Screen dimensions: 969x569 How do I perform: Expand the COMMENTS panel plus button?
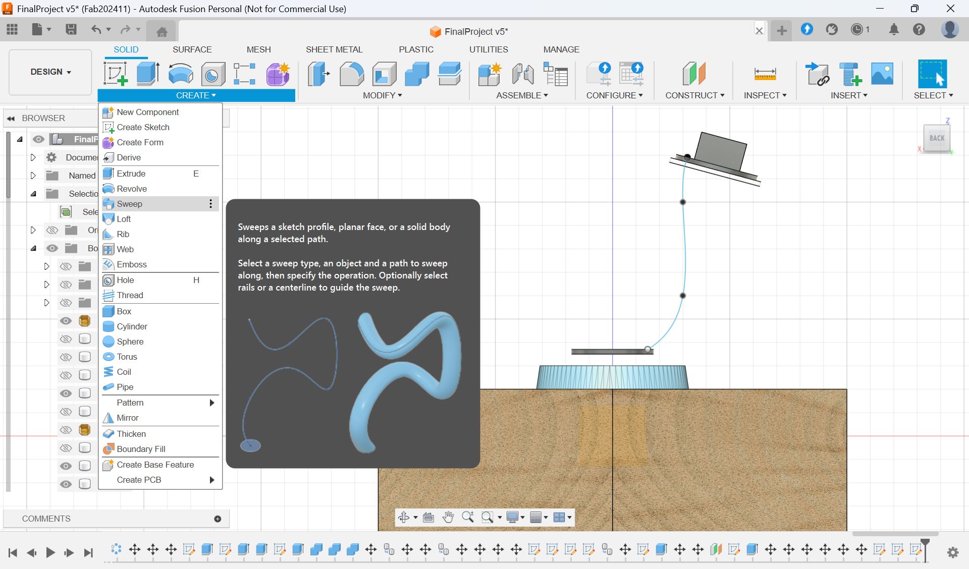[218, 519]
